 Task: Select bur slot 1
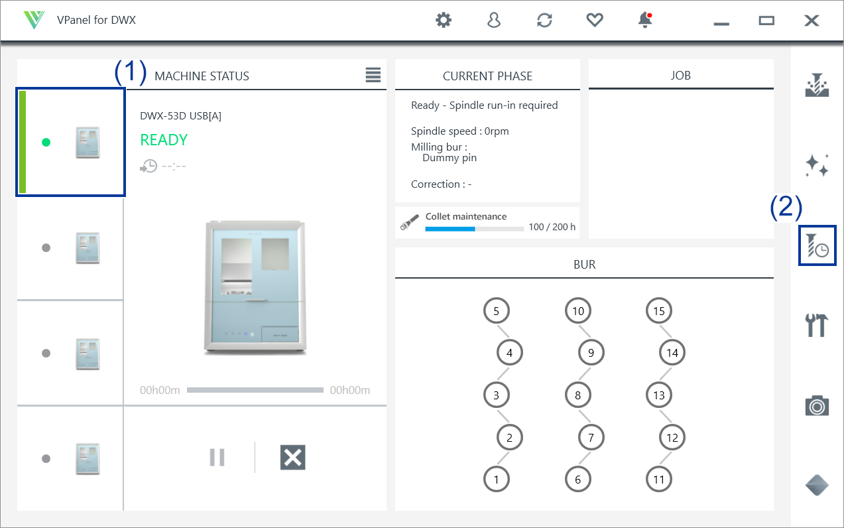coord(497,479)
